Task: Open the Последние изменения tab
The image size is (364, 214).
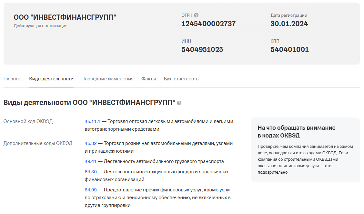Action: 107,79
